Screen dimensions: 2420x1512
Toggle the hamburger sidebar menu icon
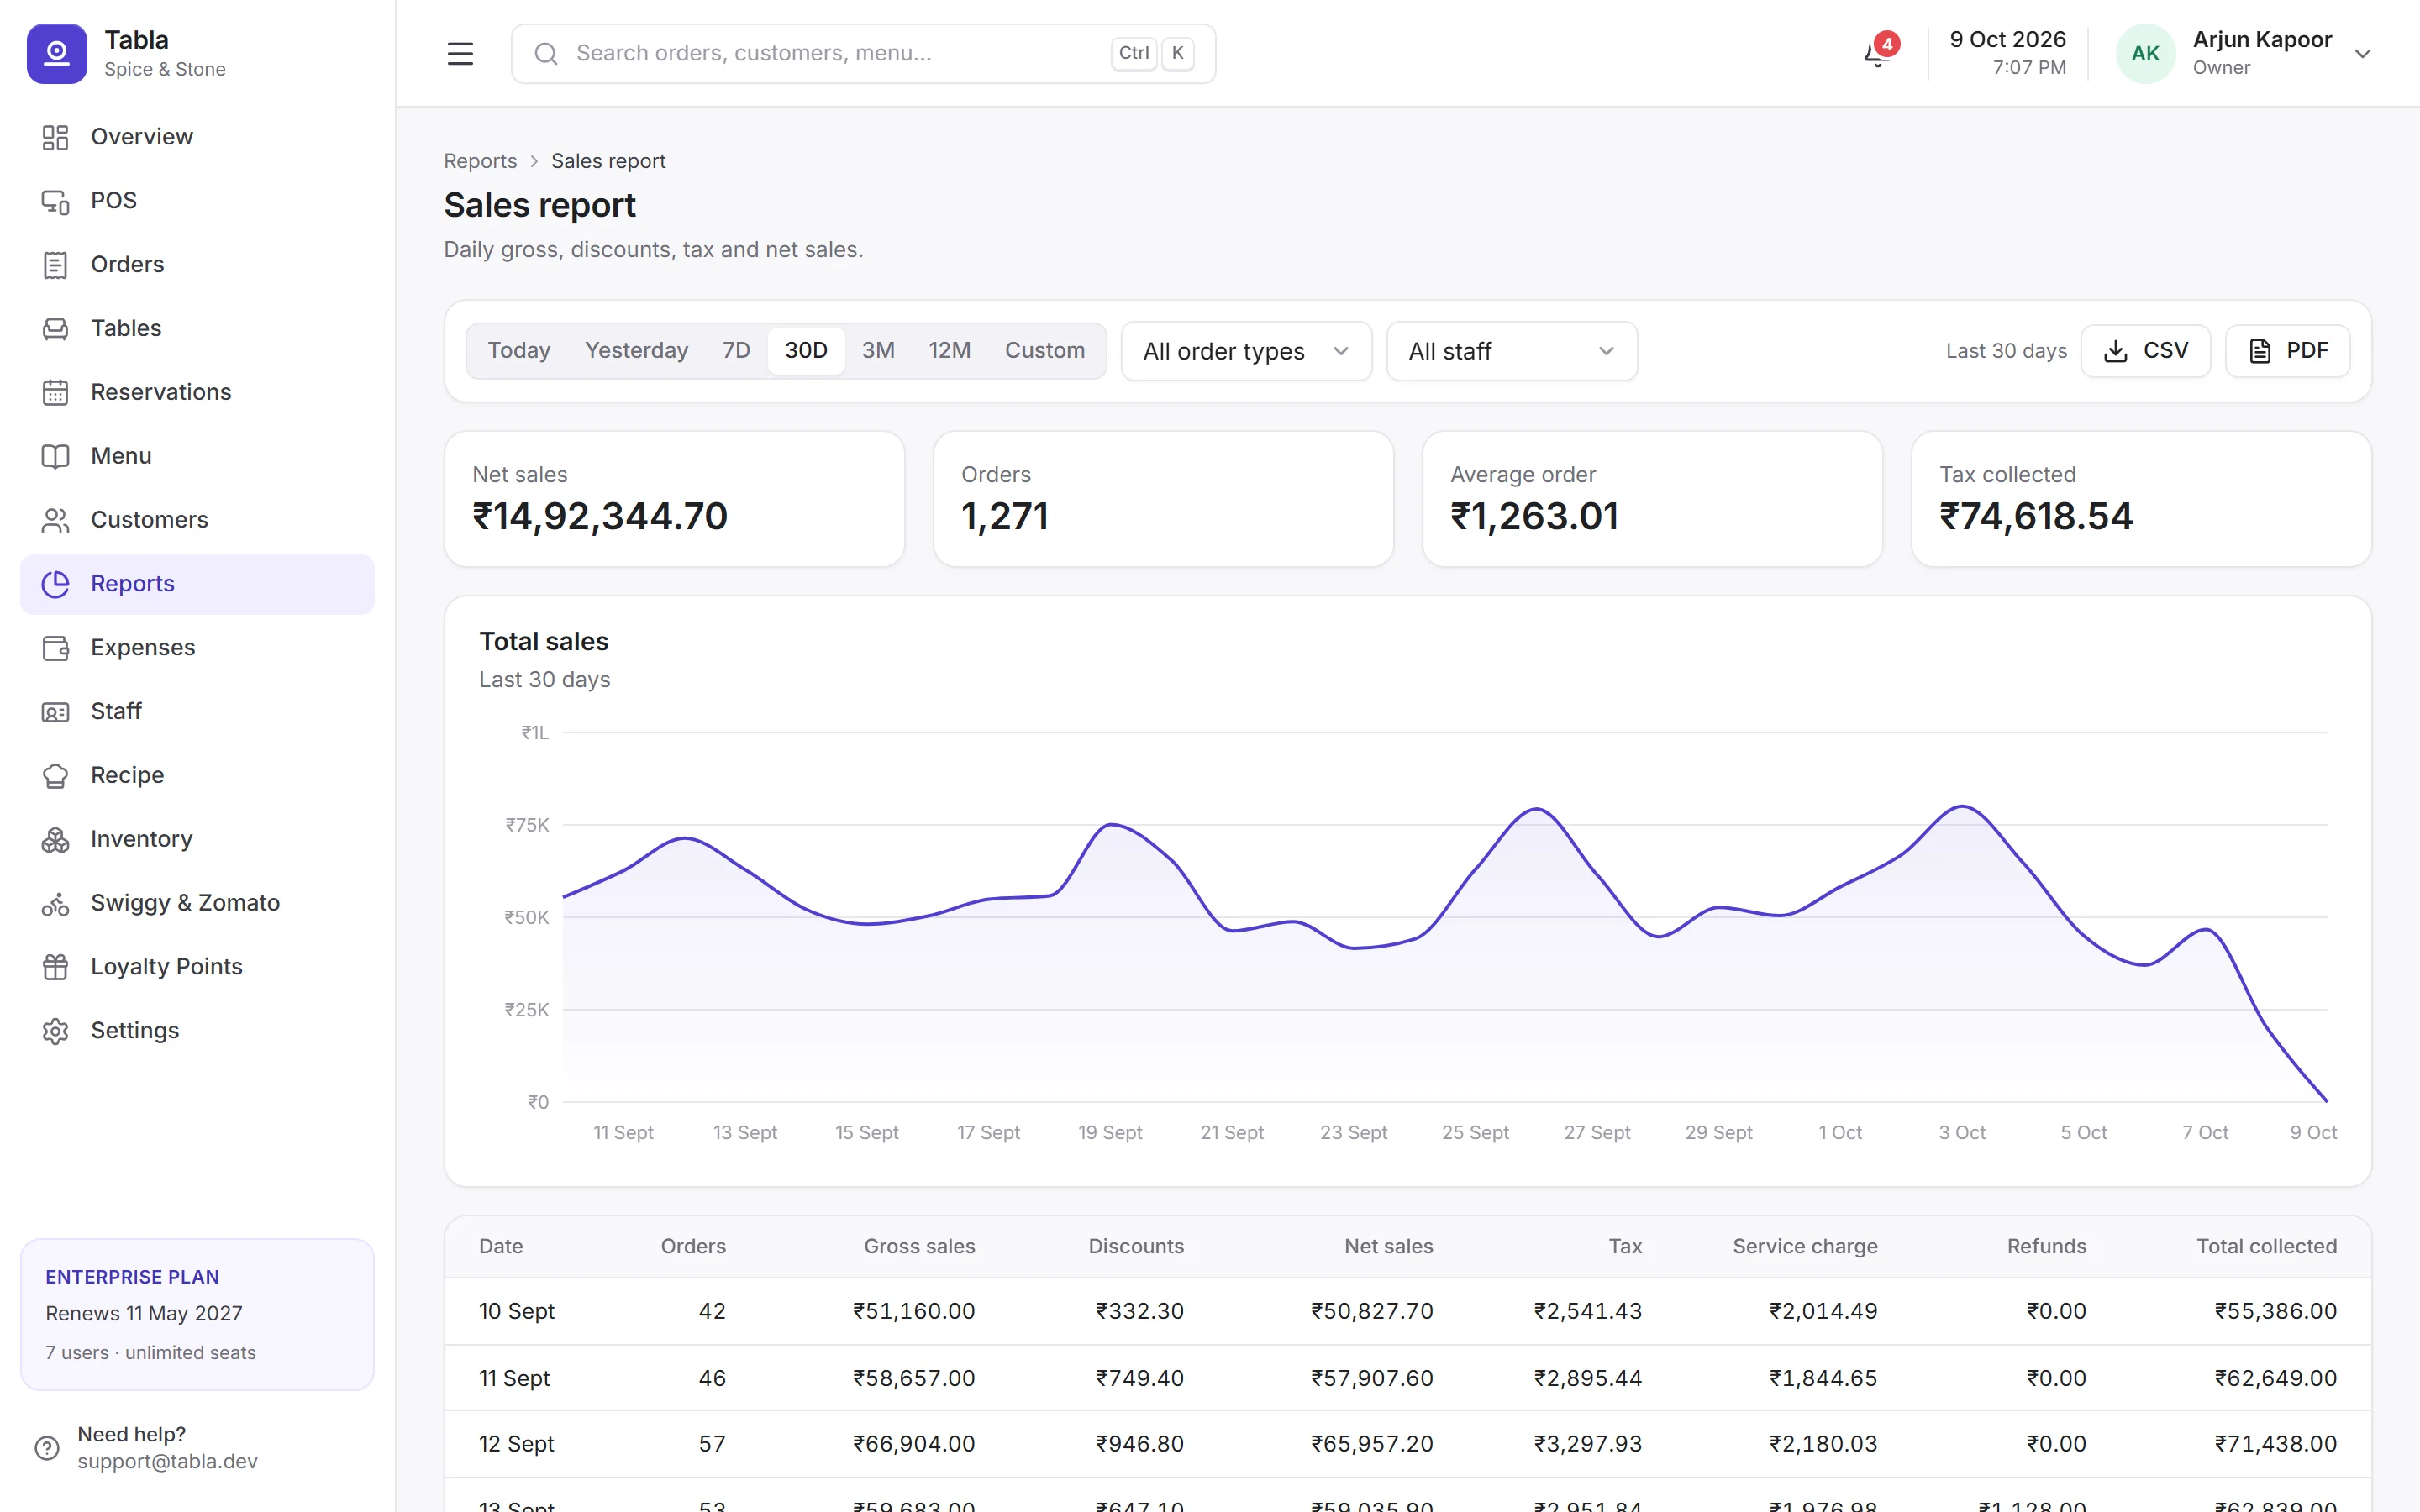(x=460, y=53)
